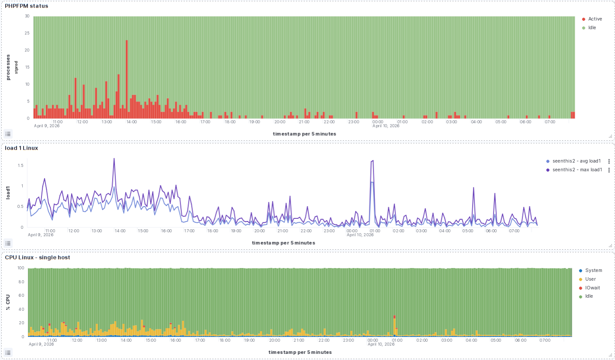Click the load1 y-axis label
The height and width of the screenshot is (360, 615).
8,193
